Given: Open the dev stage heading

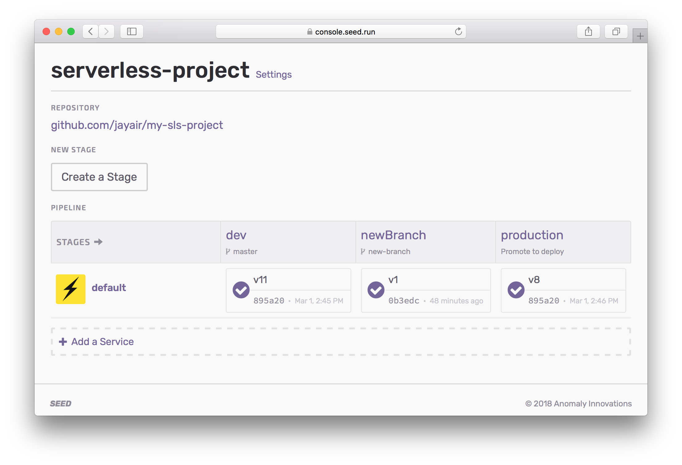Looking at the screenshot, I should tap(236, 235).
